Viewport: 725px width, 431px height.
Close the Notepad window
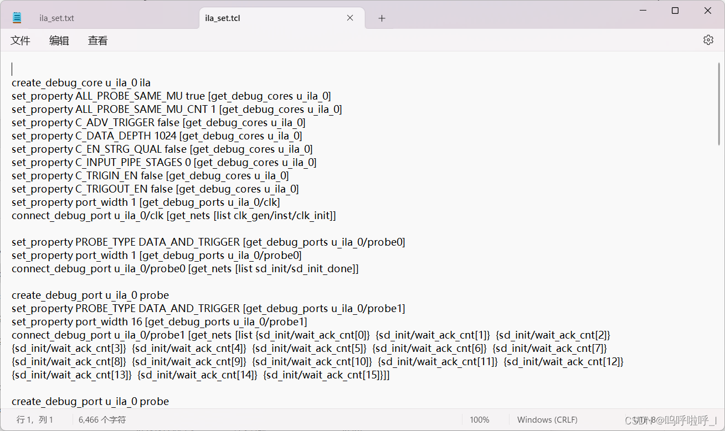tap(708, 11)
